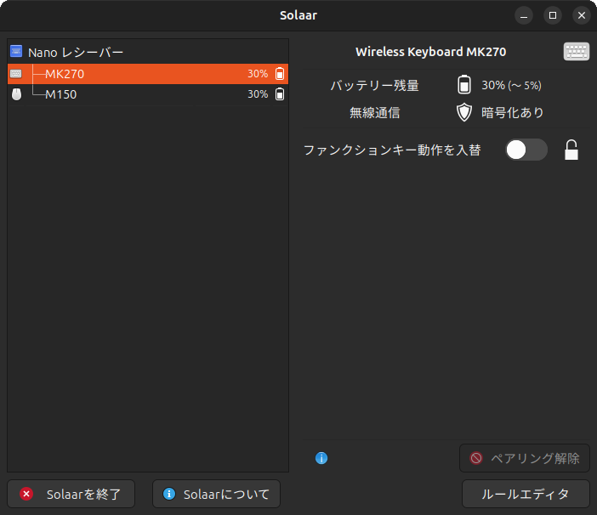
Task: Toggle the ファンクションキー動作を入替 switch
Action: pyautogui.click(x=526, y=150)
